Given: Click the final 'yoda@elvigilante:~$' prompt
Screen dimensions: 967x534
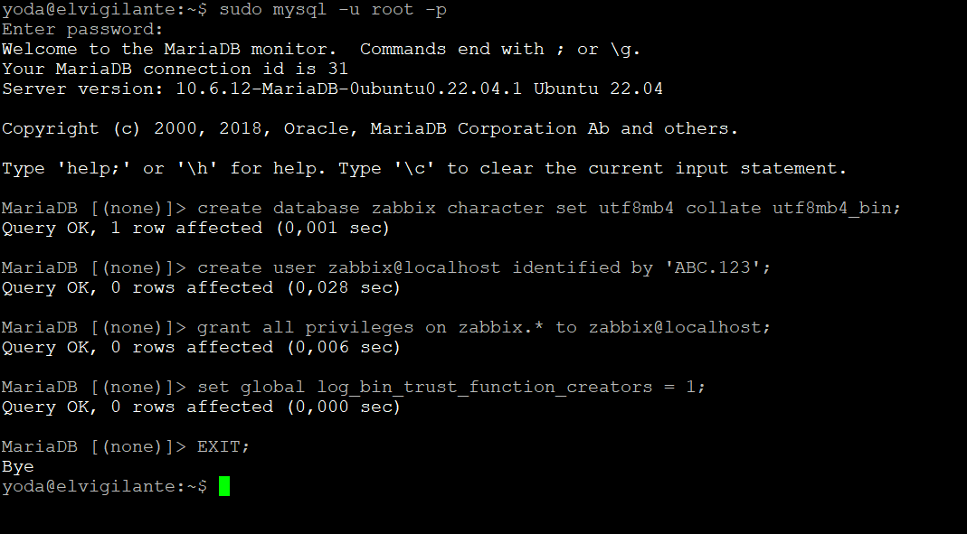Looking at the screenshot, I should click(x=105, y=487).
